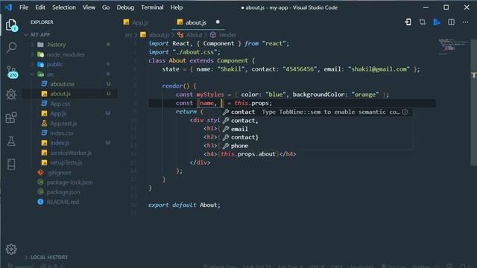Open the Search view icon
Image resolution: width=477 pixels, height=268 pixels.
tap(12, 48)
